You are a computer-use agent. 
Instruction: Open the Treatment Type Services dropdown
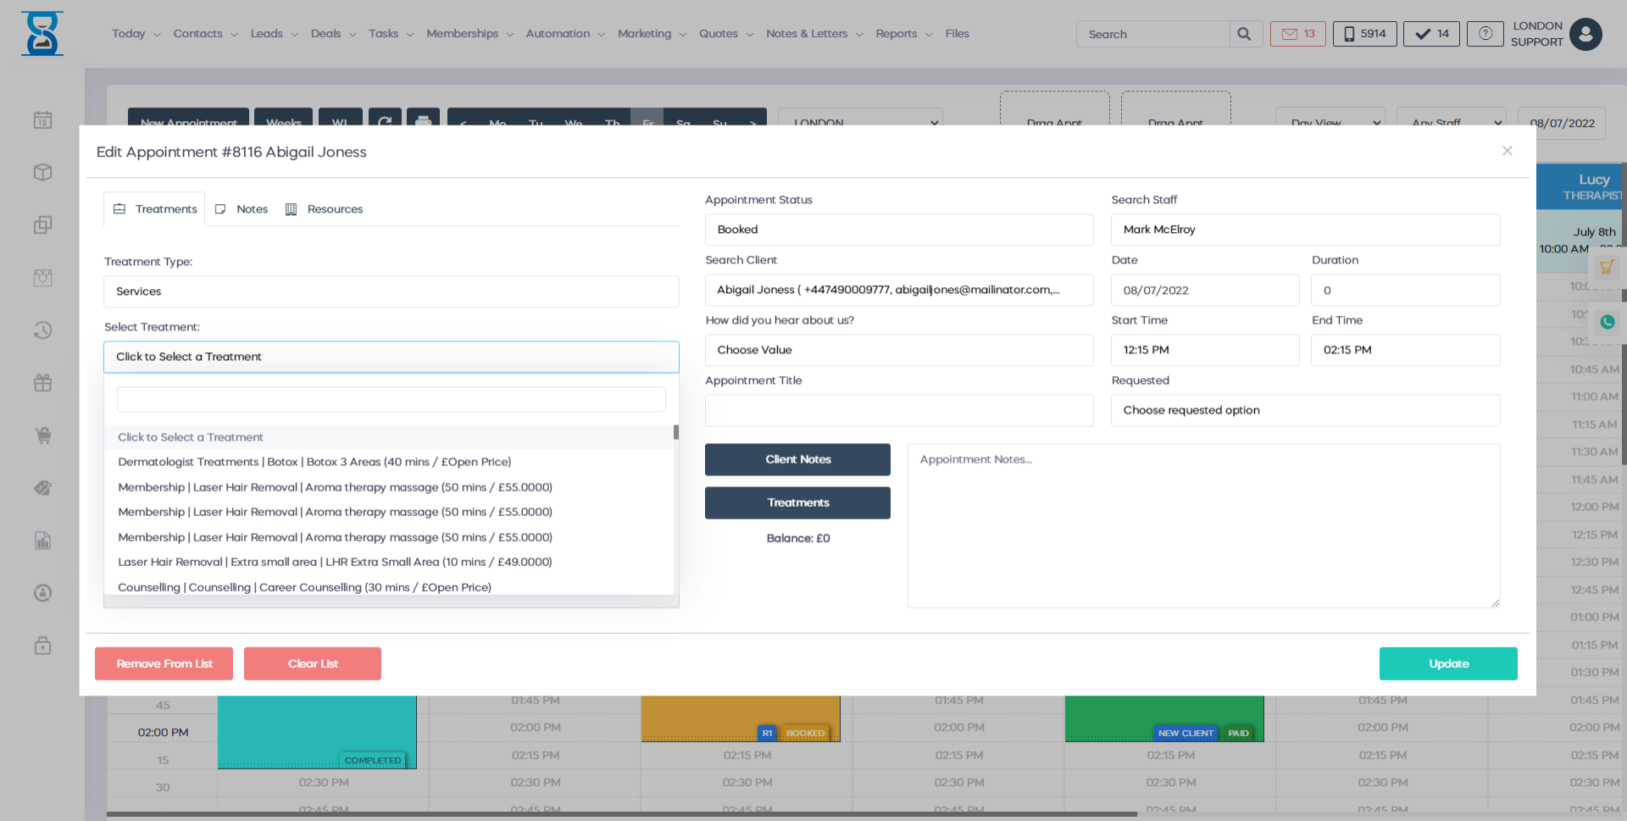[391, 291]
